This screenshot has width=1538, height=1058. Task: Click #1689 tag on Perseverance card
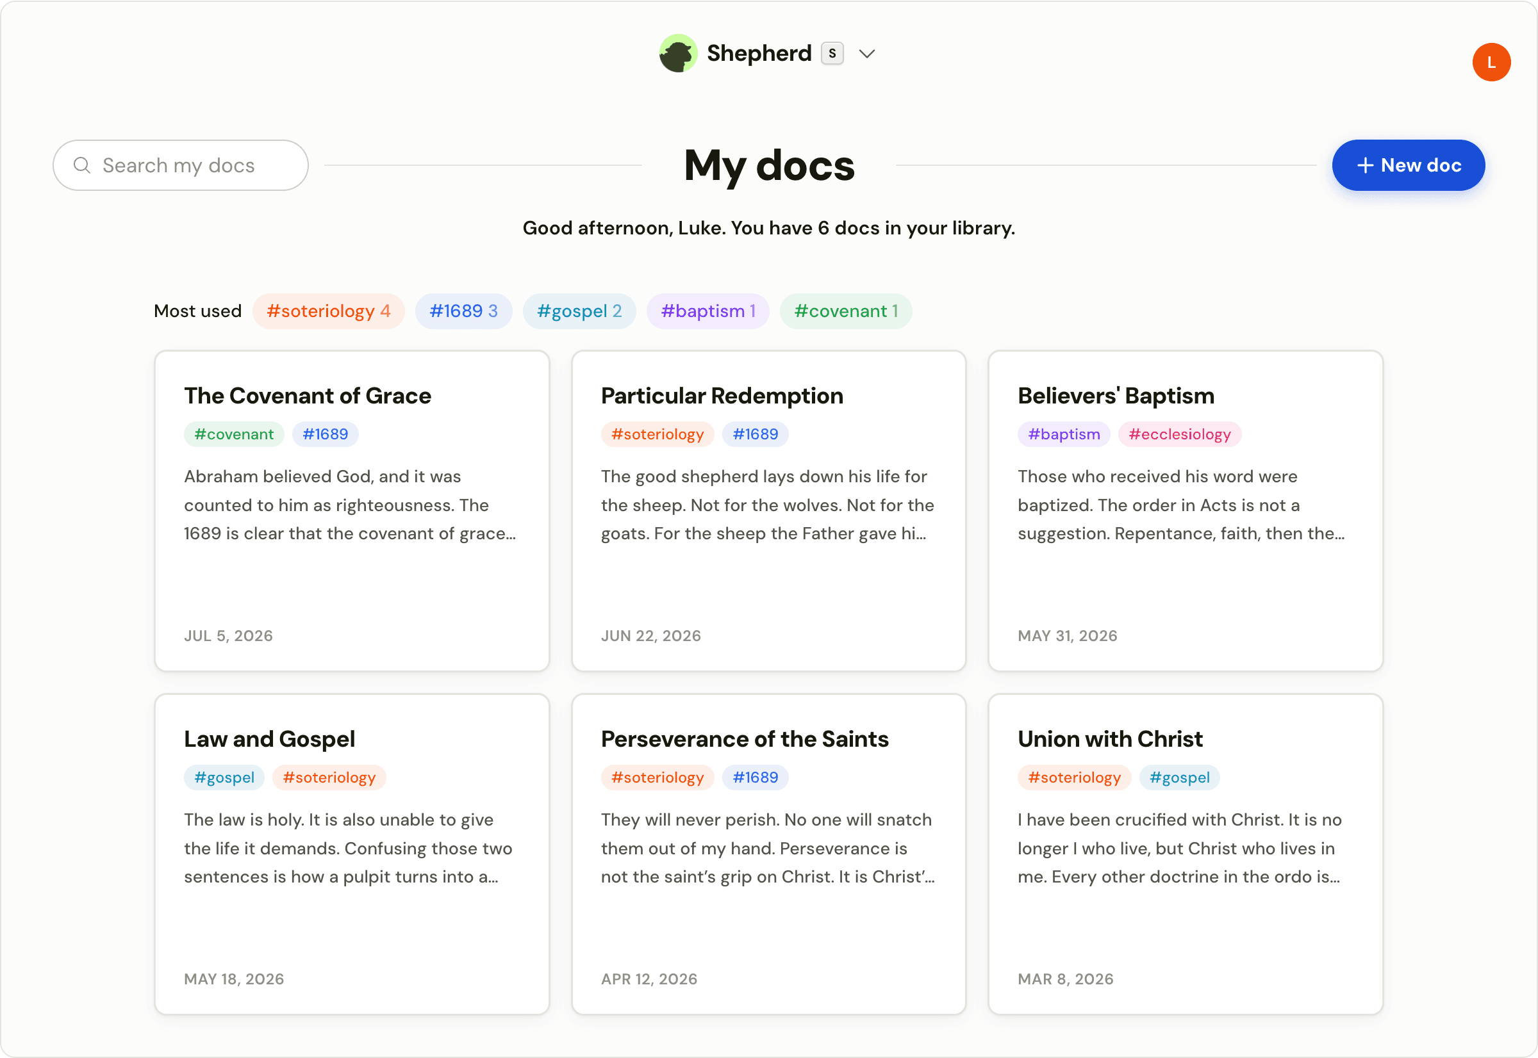point(756,777)
